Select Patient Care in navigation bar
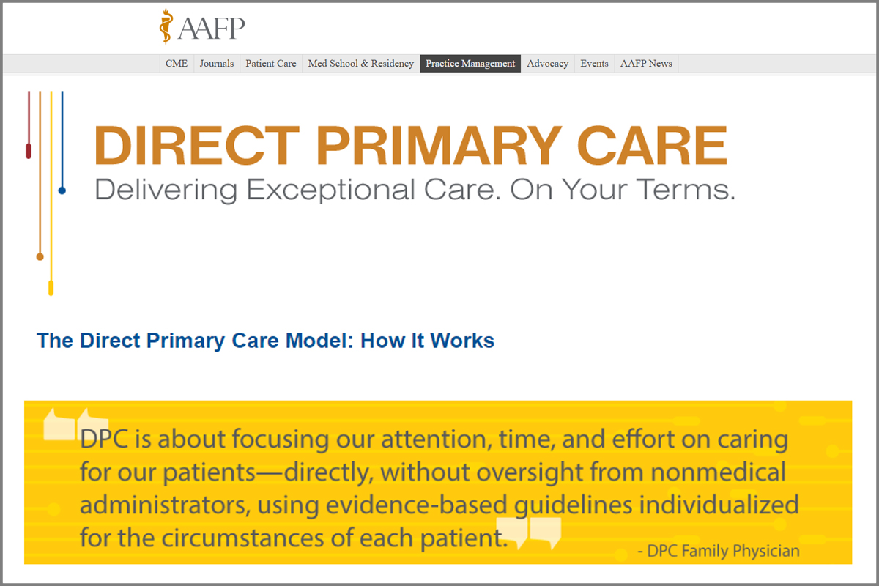 click(271, 64)
